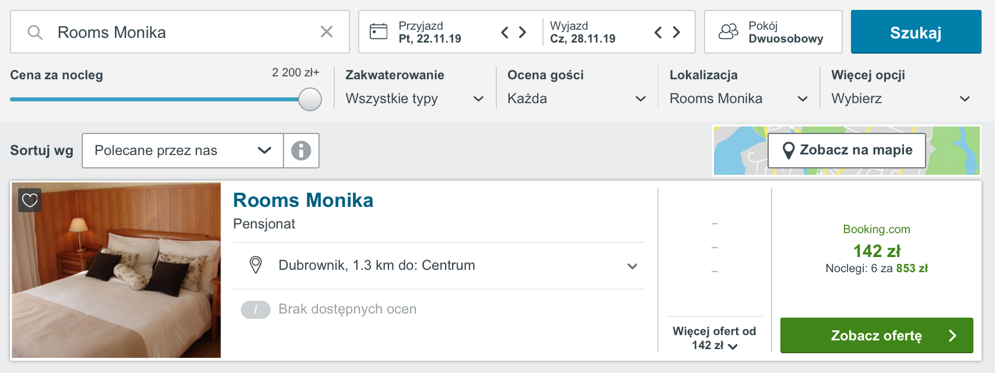Viewport: 995px width, 373px height.
Task: Click the green Zobacz ofertę button
Action: coord(877,335)
